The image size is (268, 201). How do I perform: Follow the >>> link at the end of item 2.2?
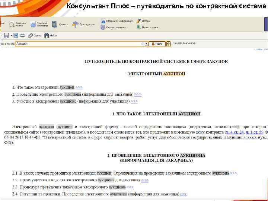(145, 180)
